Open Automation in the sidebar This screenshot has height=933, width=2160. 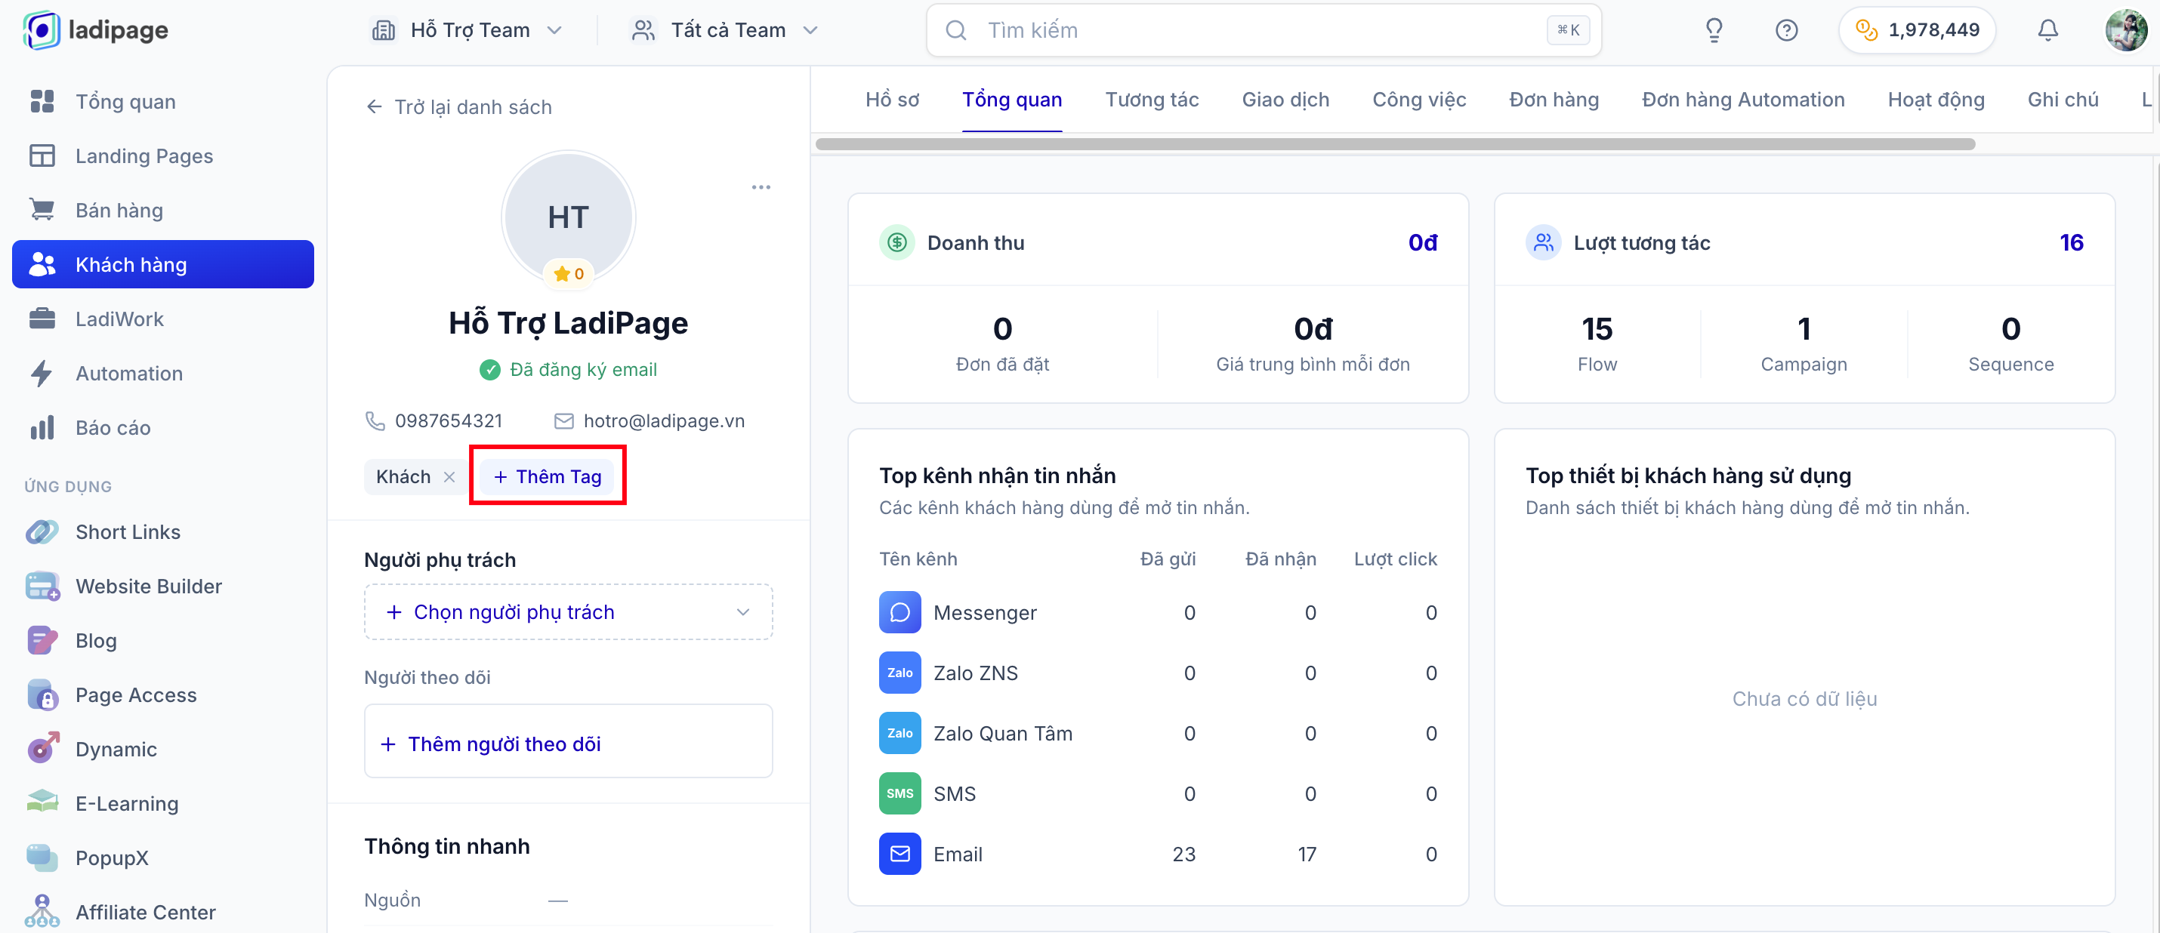click(x=163, y=374)
